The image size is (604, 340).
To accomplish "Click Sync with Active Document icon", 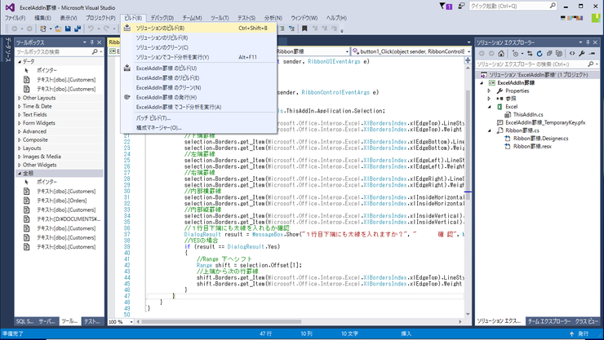I will coord(530,54).
